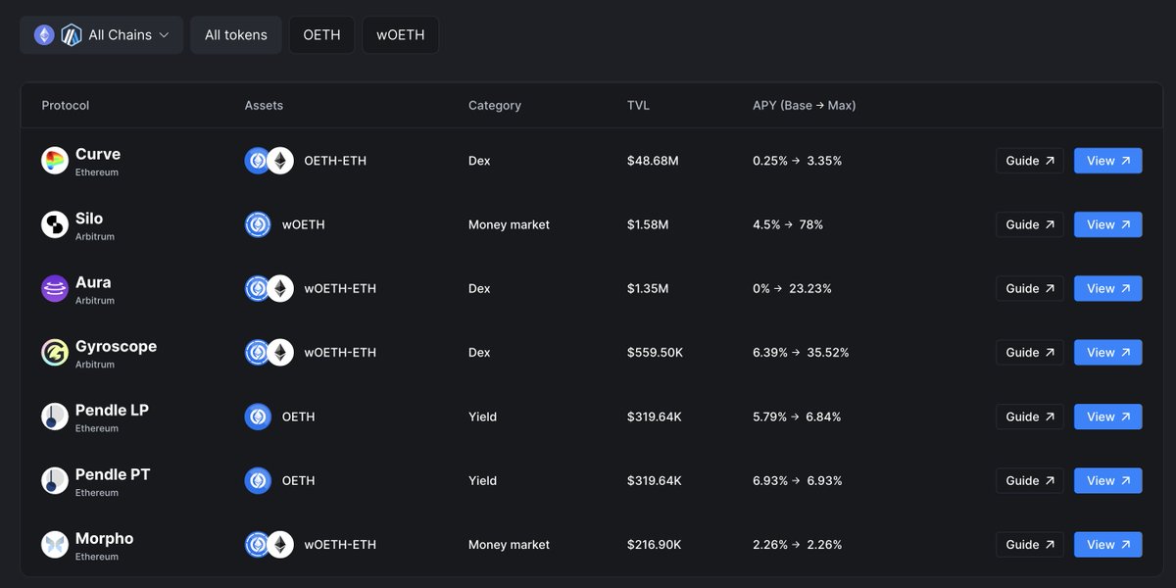Click the wOETH-ETH pair icon in Aura row
Viewport: 1176px width, 588px height.
pos(269,288)
